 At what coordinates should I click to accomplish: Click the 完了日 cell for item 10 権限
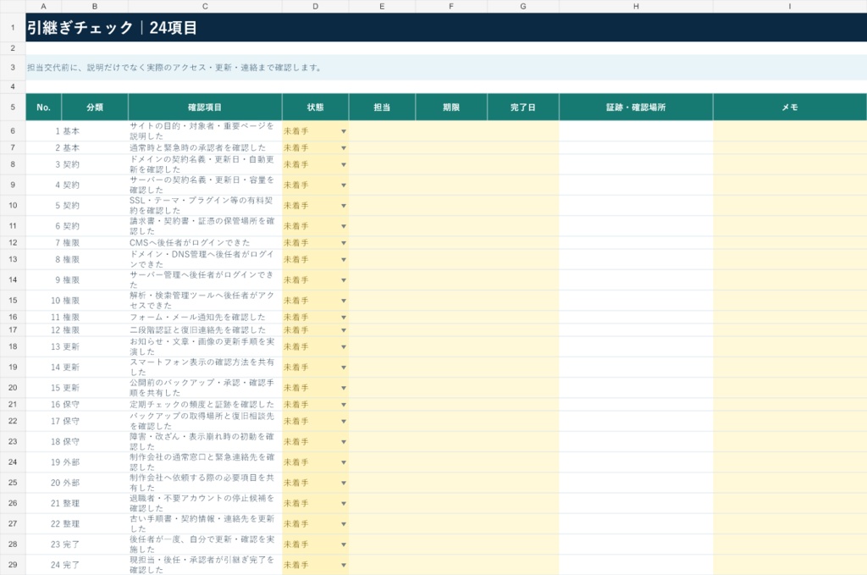coord(523,301)
